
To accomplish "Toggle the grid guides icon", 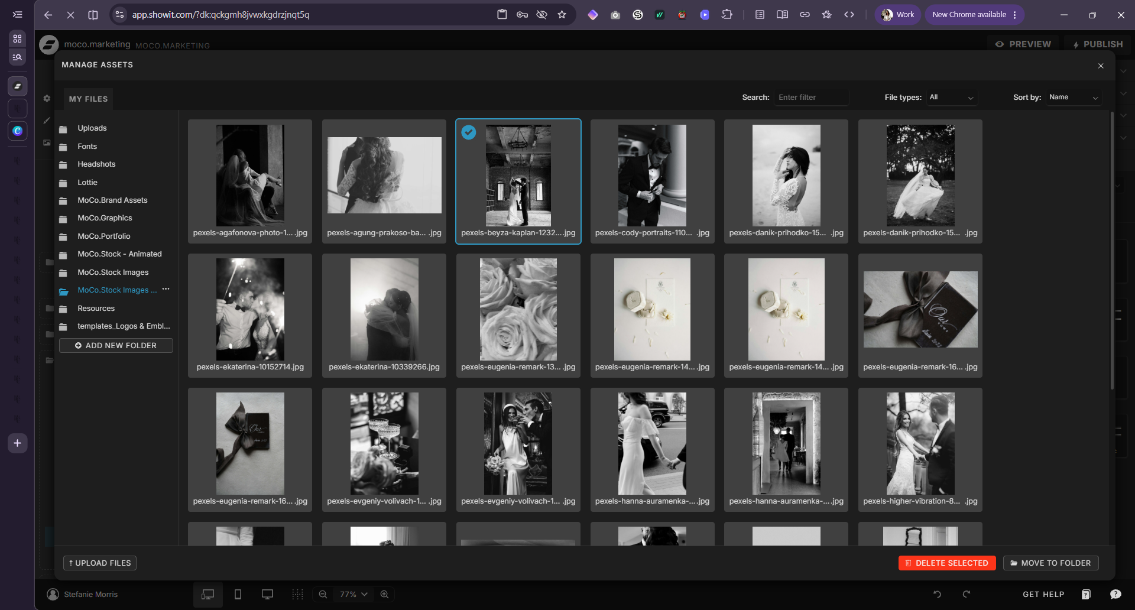I will pos(297,595).
